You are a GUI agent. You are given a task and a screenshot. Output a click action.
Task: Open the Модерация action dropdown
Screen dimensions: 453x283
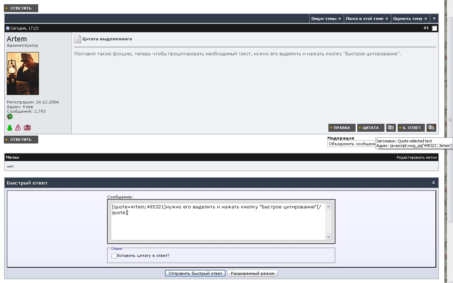tap(352, 144)
